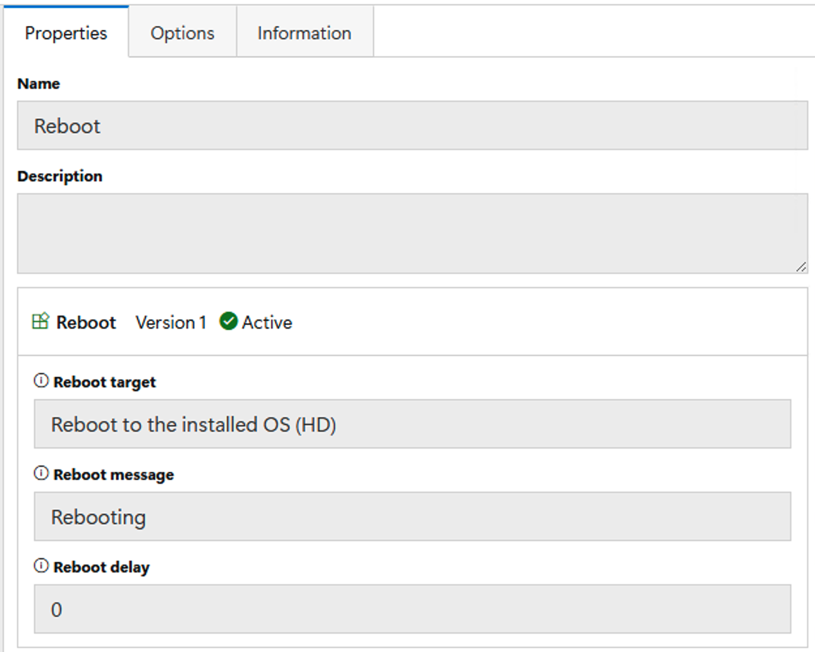
Task: Click the Description box resize grip
Action: (x=801, y=266)
